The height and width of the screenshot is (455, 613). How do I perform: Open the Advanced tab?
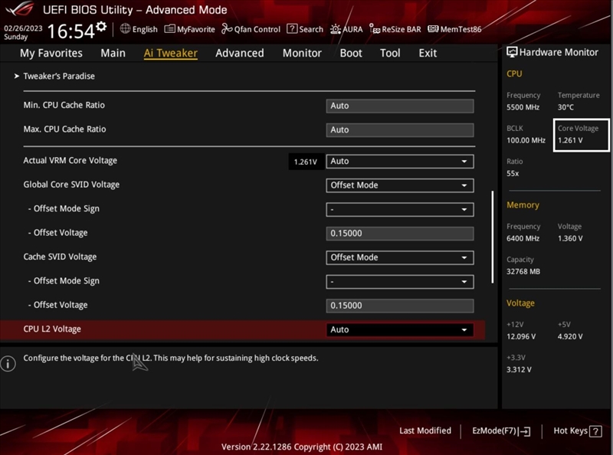click(240, 53)
